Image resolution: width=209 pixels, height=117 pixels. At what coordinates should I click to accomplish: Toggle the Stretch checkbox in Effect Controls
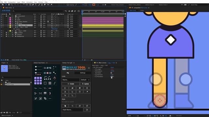111,73
